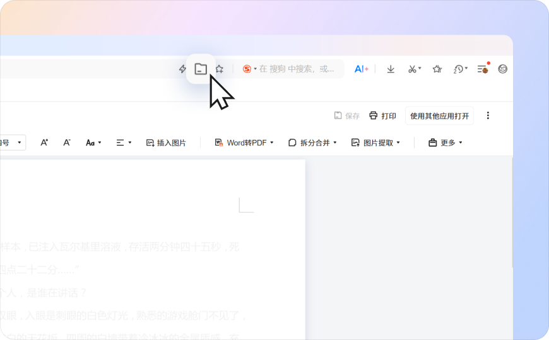Open the Word转PDF dropdown
The width and height of the screenshot is (549, 340).
click(x=244, y=142)
